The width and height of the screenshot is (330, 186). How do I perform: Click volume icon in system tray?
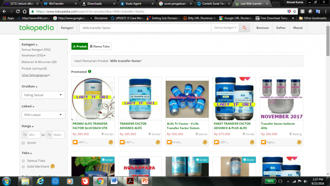(305, 181)
